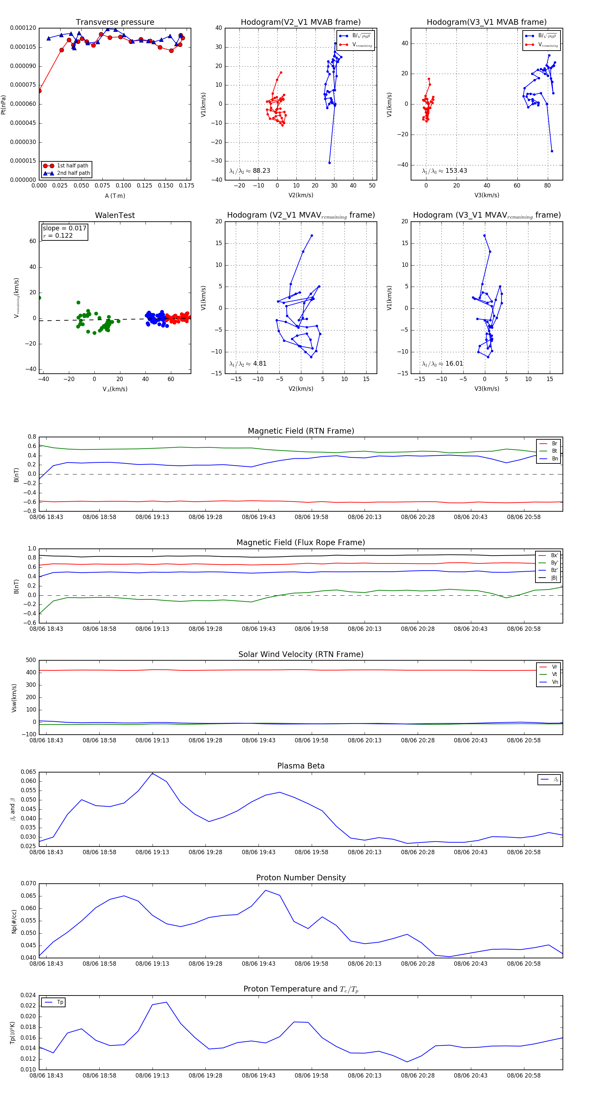Click the 'Transverse pressure' plot title
The height and width of the screenshot is (1105, 602).
pos(115,22)
